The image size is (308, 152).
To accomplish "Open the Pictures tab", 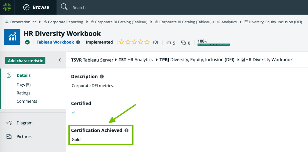I will point(24,137).
